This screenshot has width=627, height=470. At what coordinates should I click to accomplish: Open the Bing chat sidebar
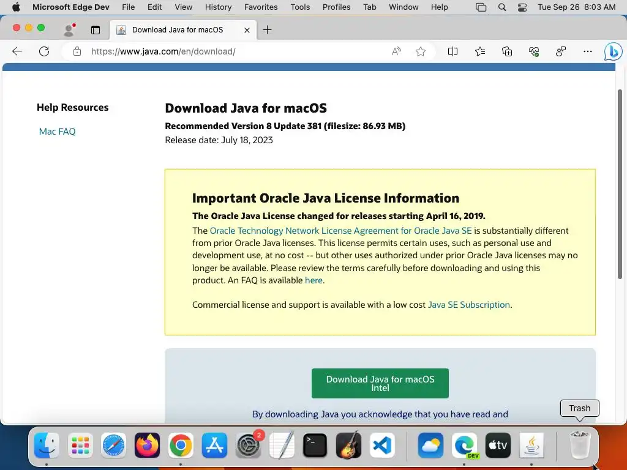[x=613, y=51]
